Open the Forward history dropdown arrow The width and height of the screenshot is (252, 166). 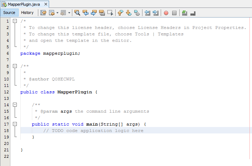(69, 13)
